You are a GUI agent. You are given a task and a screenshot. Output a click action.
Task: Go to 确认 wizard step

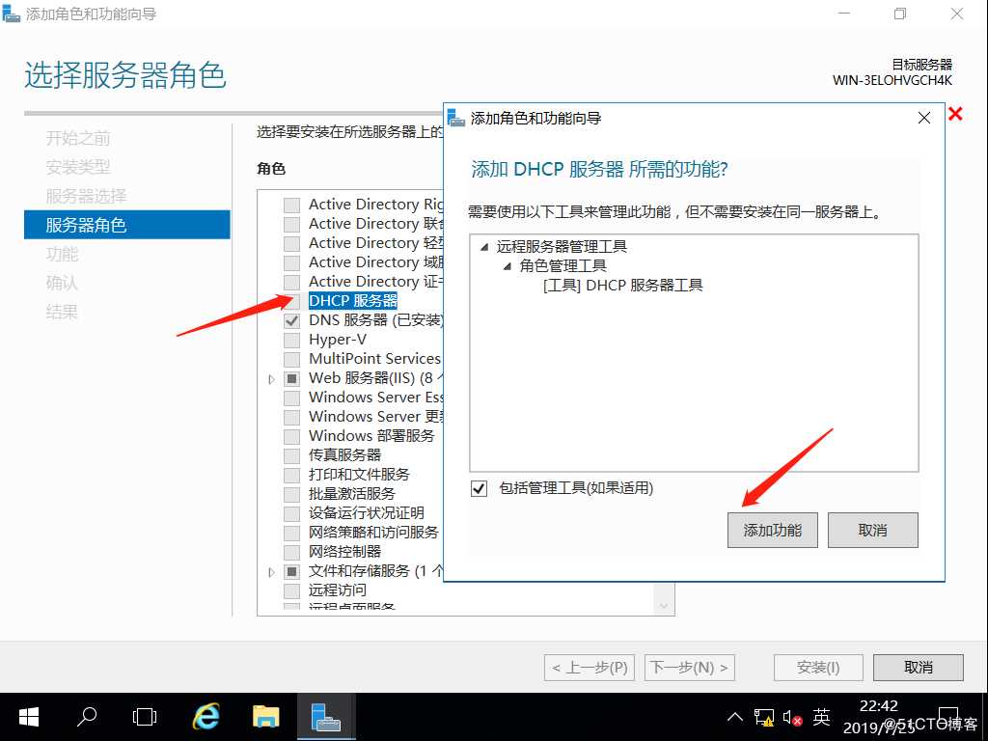pos(62,283)
